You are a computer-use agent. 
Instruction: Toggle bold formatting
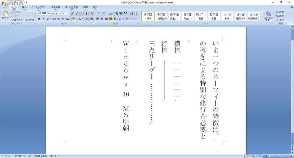(39, 19)
